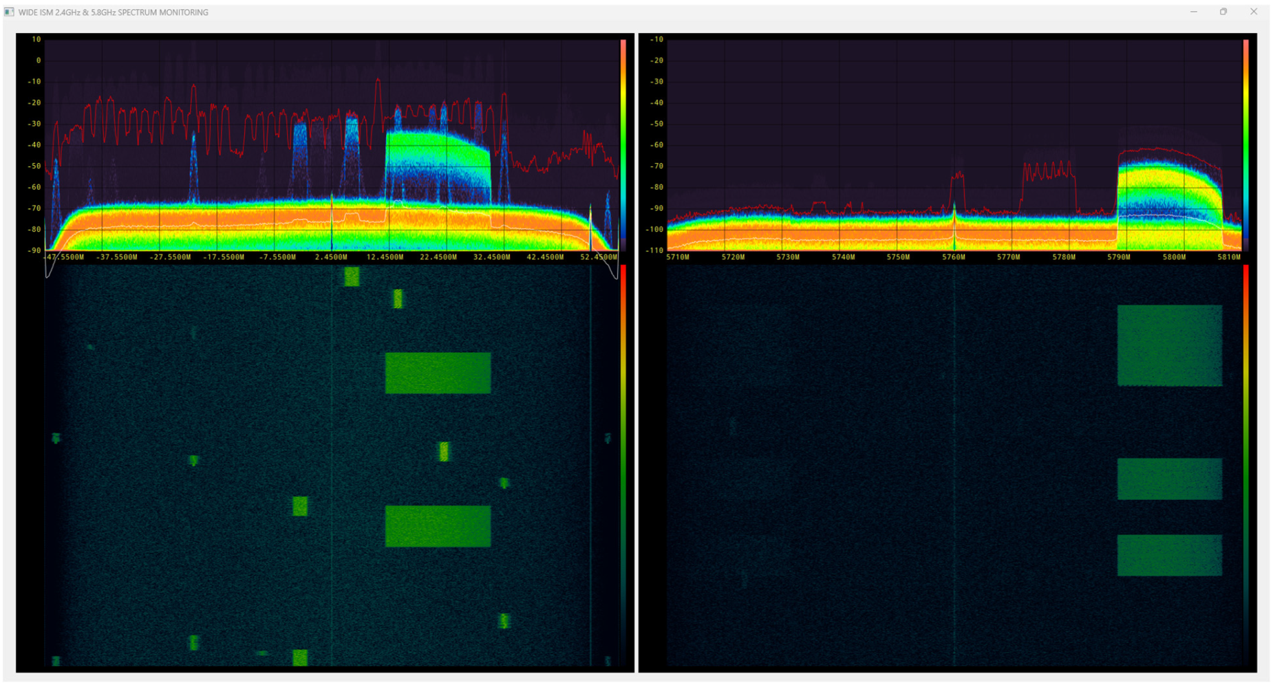Click the topmost large green block in right waterfall
The image size is (1273, 687).
point(1169,345)
